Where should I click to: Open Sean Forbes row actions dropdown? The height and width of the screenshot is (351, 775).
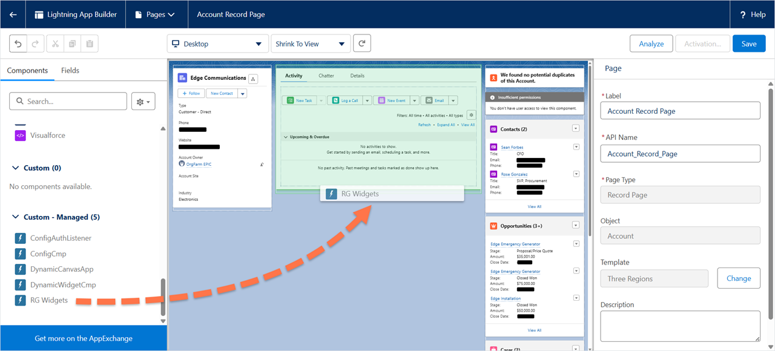[576, 147]
